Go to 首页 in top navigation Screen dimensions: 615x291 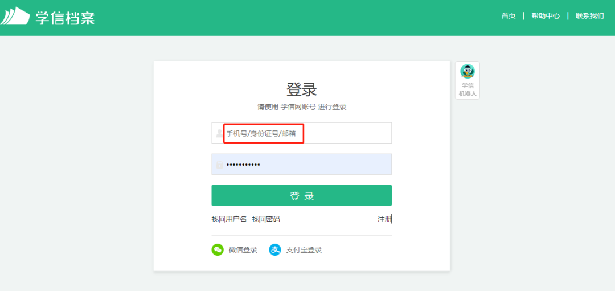pyautogui.click(x=509, y=16)
